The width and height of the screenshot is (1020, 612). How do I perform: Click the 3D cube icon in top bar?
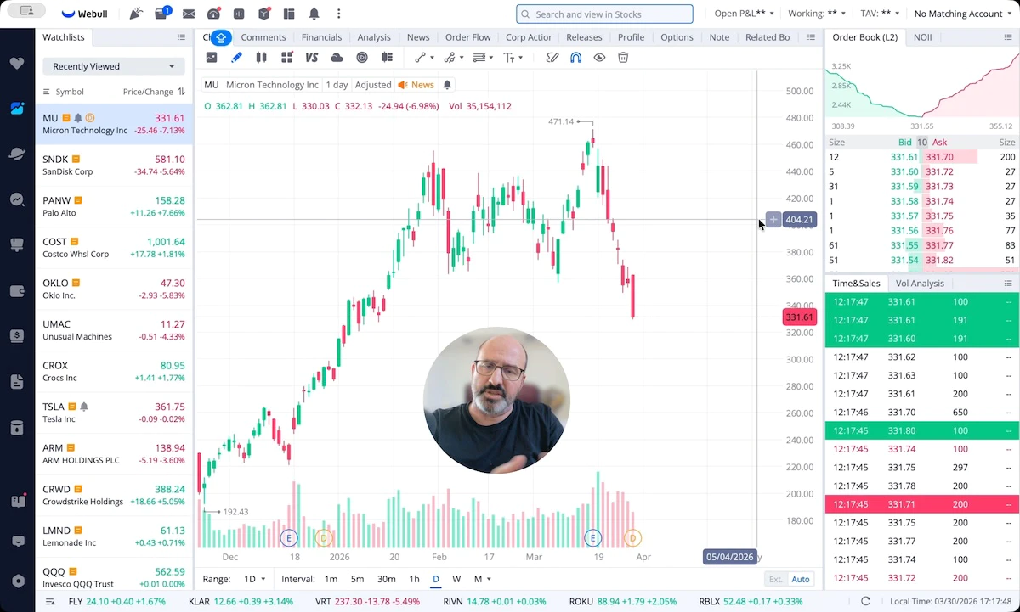263,14
